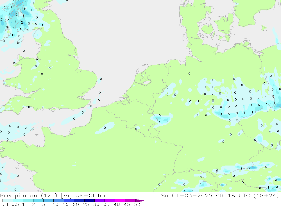
Task: Click the 'Sa 01-03-2025' date text
Action: [x=187, y=195]
